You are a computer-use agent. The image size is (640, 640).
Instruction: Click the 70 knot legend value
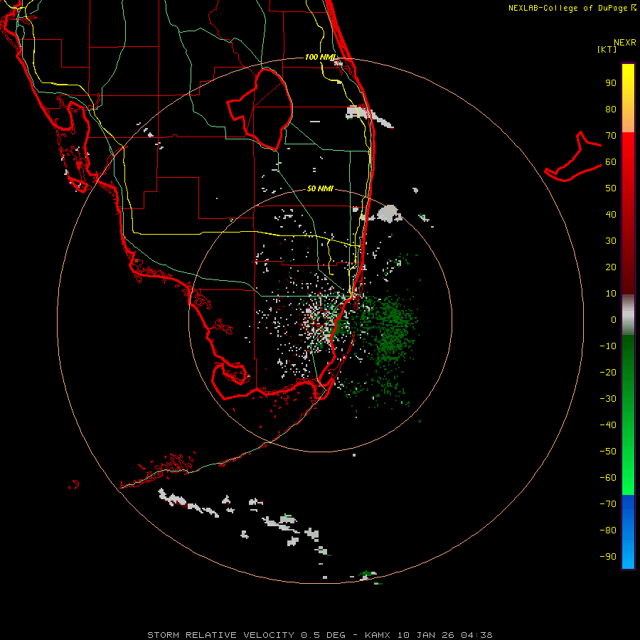point(611,136)
